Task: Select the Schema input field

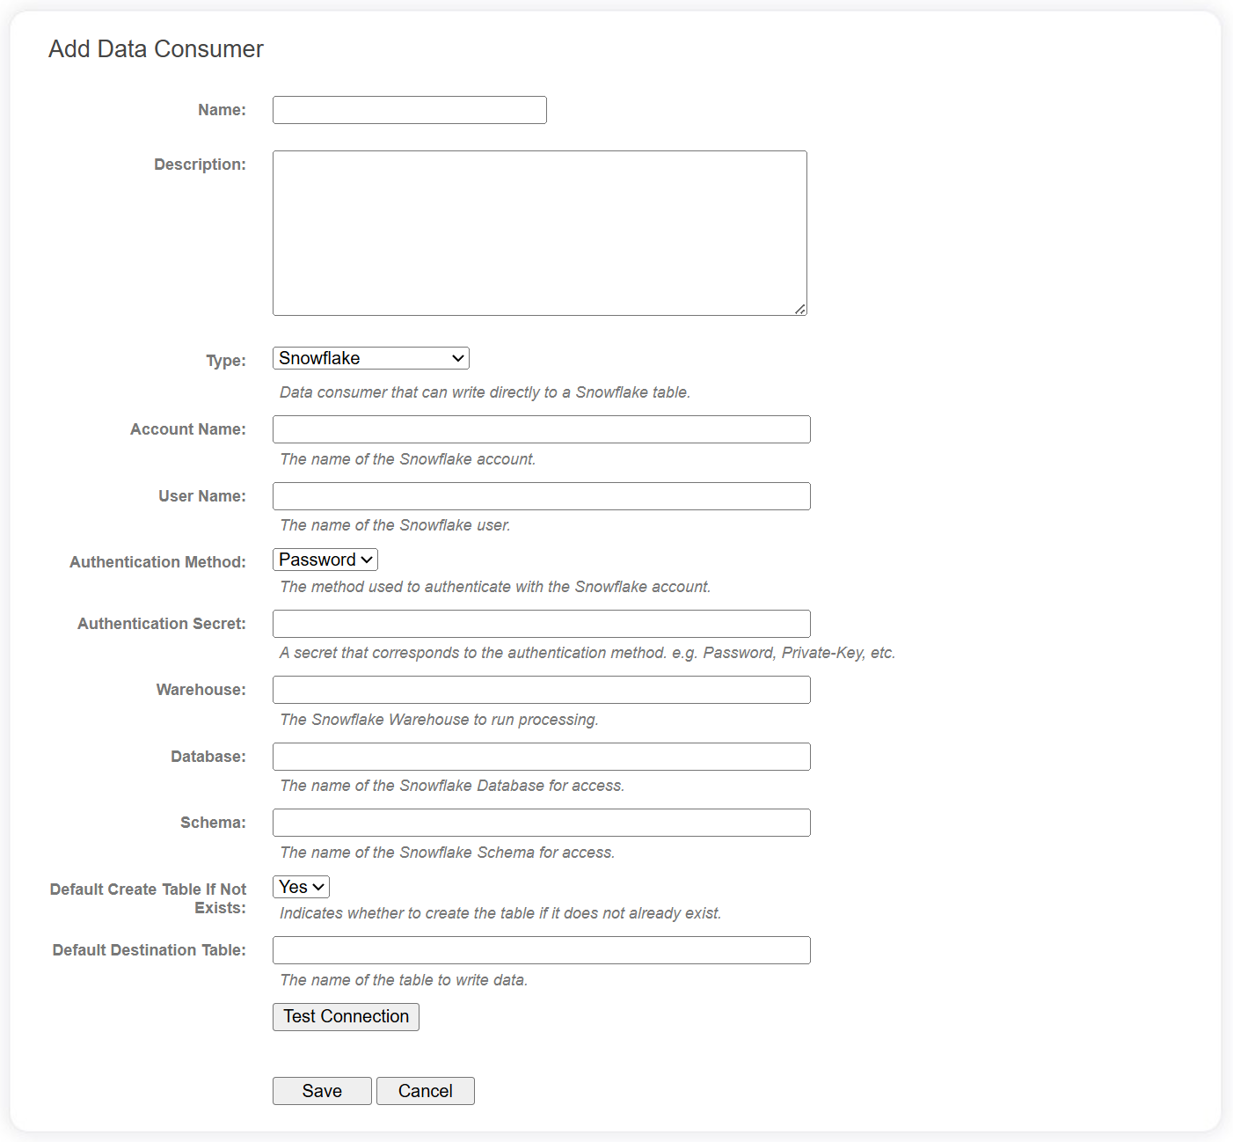Action: [x=542, y=823]
